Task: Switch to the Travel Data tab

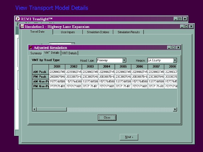Action: (37, 32)
